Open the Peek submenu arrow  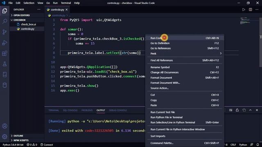point(221,53)
